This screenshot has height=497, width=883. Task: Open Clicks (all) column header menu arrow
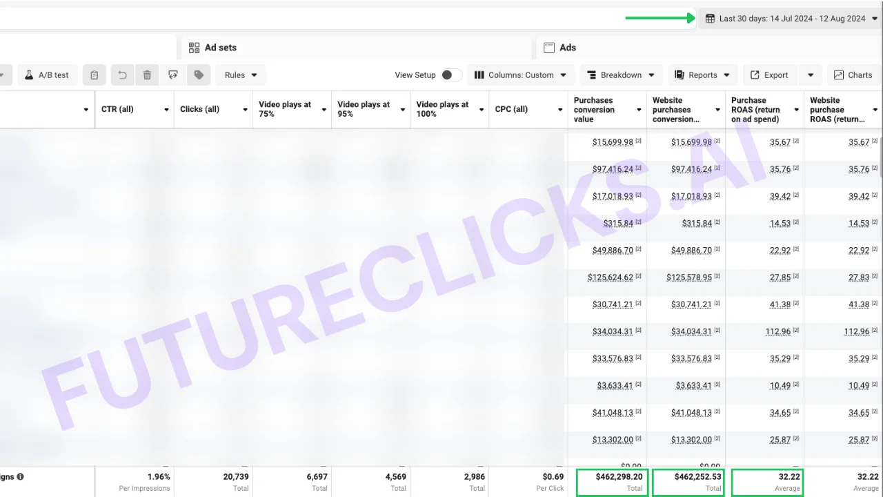coord(245,110)
